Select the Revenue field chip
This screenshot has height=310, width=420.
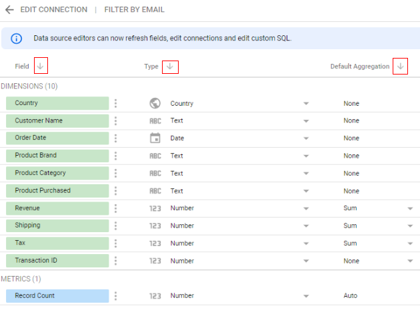click(x=57, y=208)
